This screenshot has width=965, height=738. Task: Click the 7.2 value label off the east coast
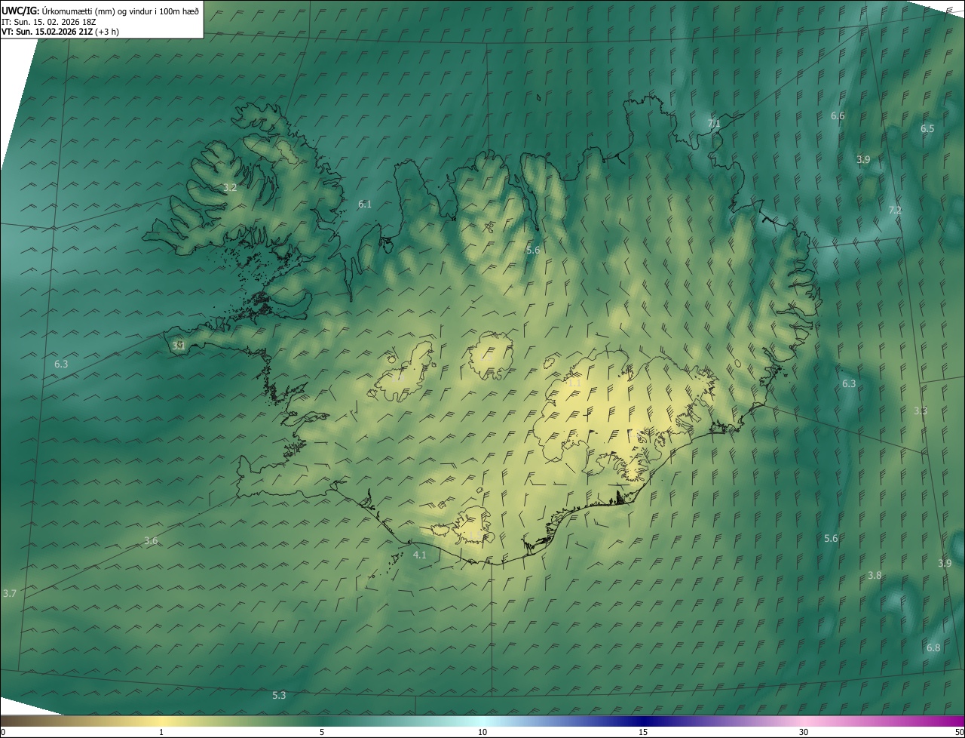[895, 210]
